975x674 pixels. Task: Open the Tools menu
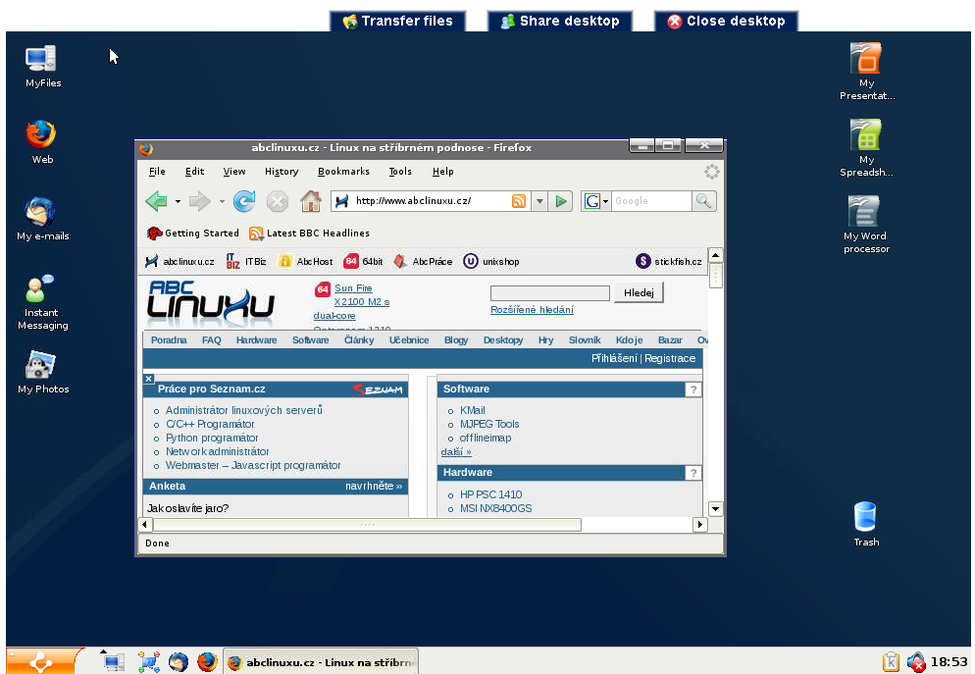coord(400,172)
